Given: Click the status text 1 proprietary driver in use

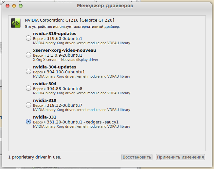Looking at the screenshot, I should 35,157.
